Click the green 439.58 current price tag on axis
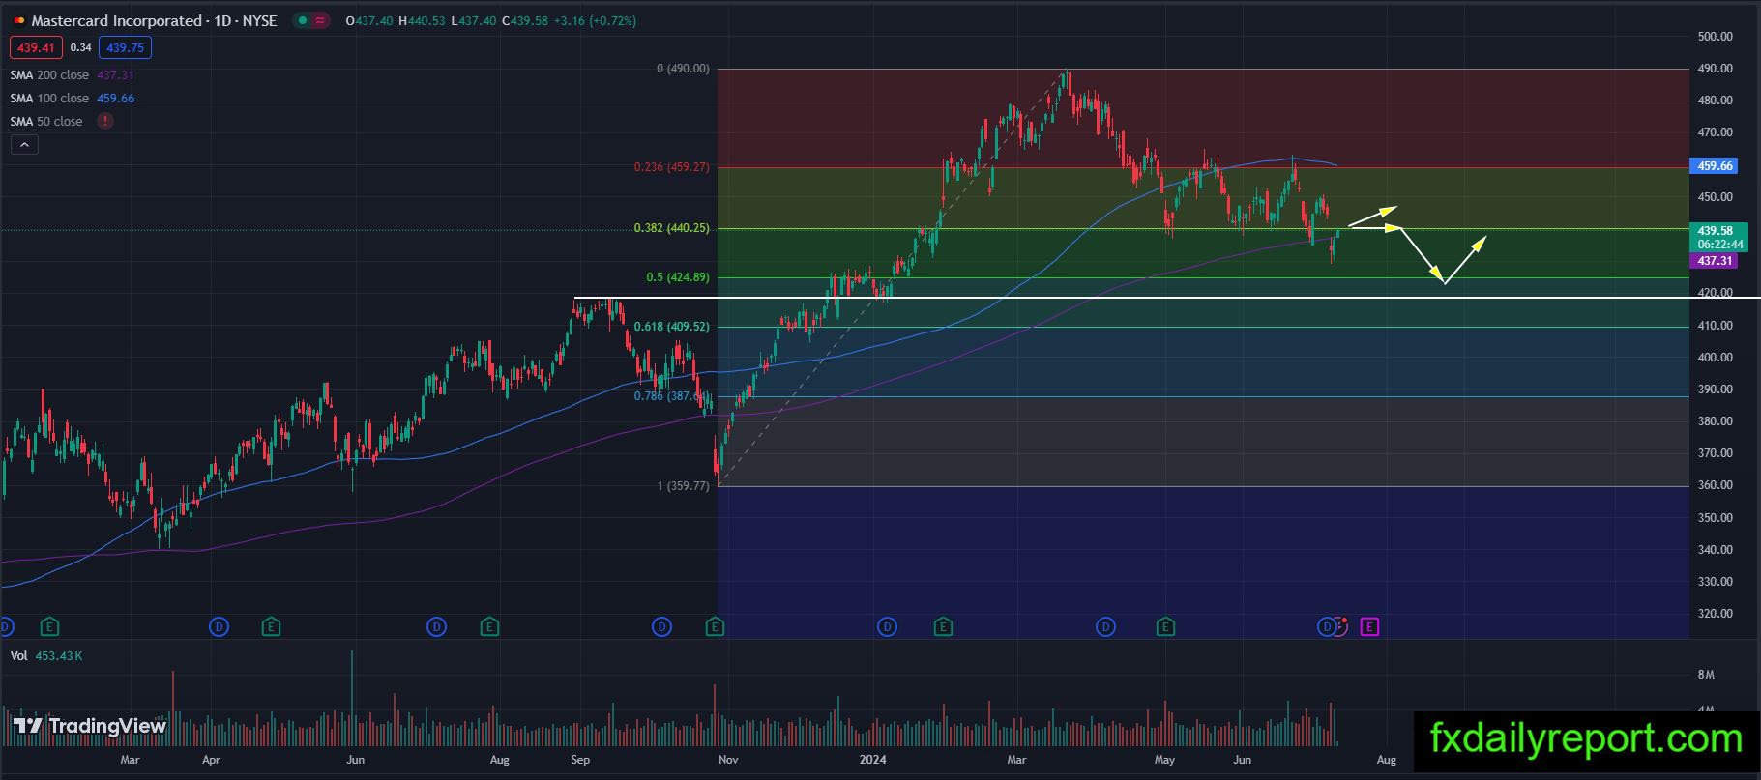 coord(1719,238)
